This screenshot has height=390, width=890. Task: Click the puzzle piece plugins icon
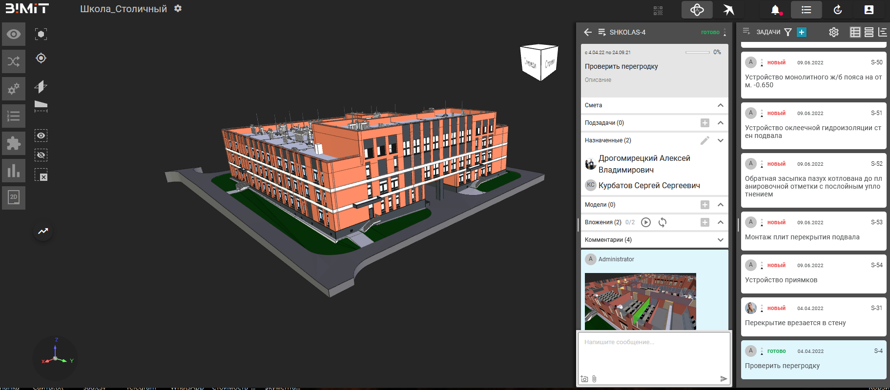[x=14, y=143]
